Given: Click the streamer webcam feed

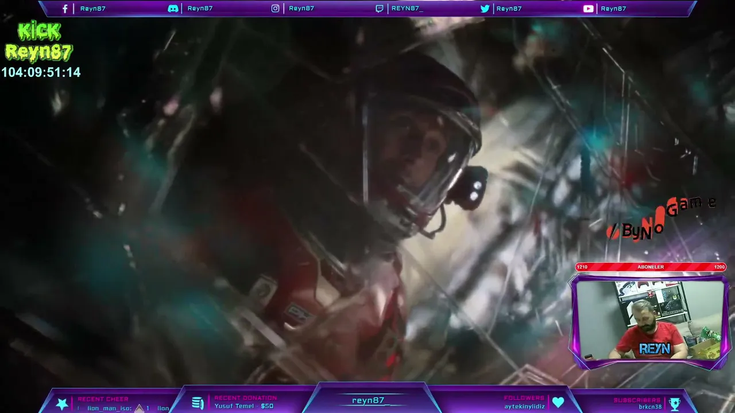Looking at the screenshot, I should pos(649,320).
